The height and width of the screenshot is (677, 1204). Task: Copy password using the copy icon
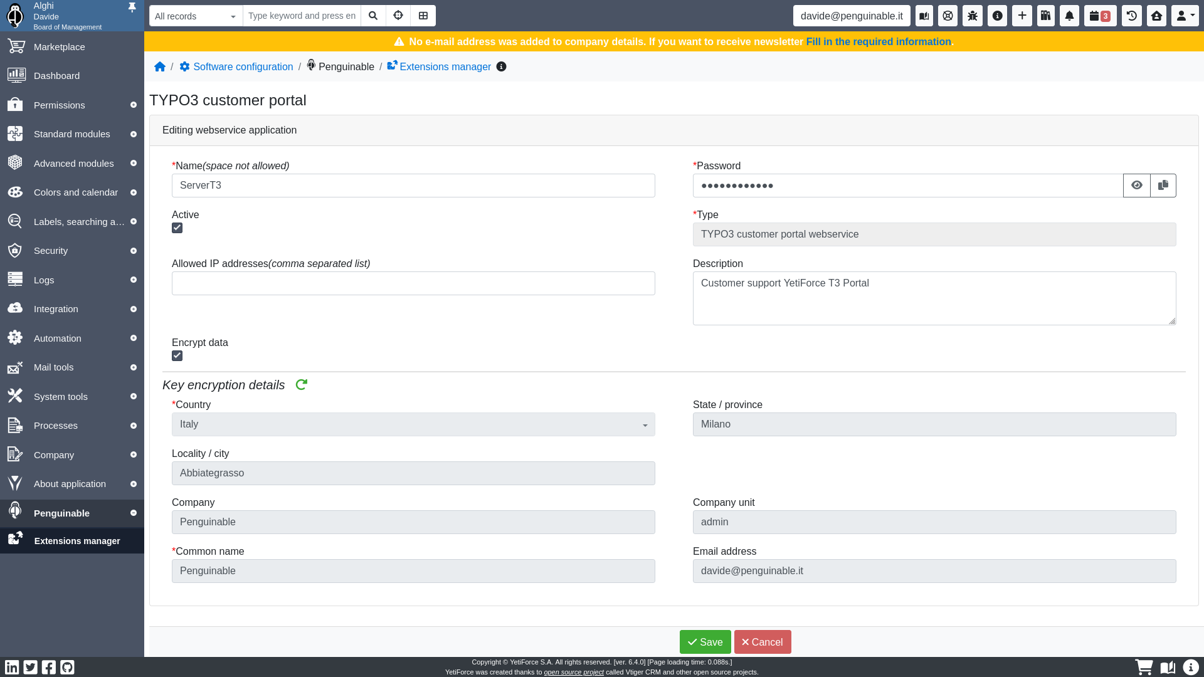(1163, 186)
